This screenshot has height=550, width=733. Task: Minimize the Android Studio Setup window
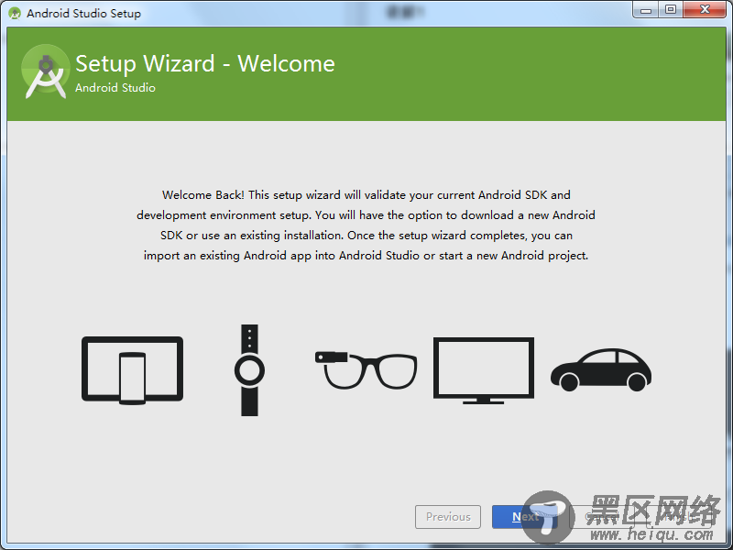[x=646, y=10]
